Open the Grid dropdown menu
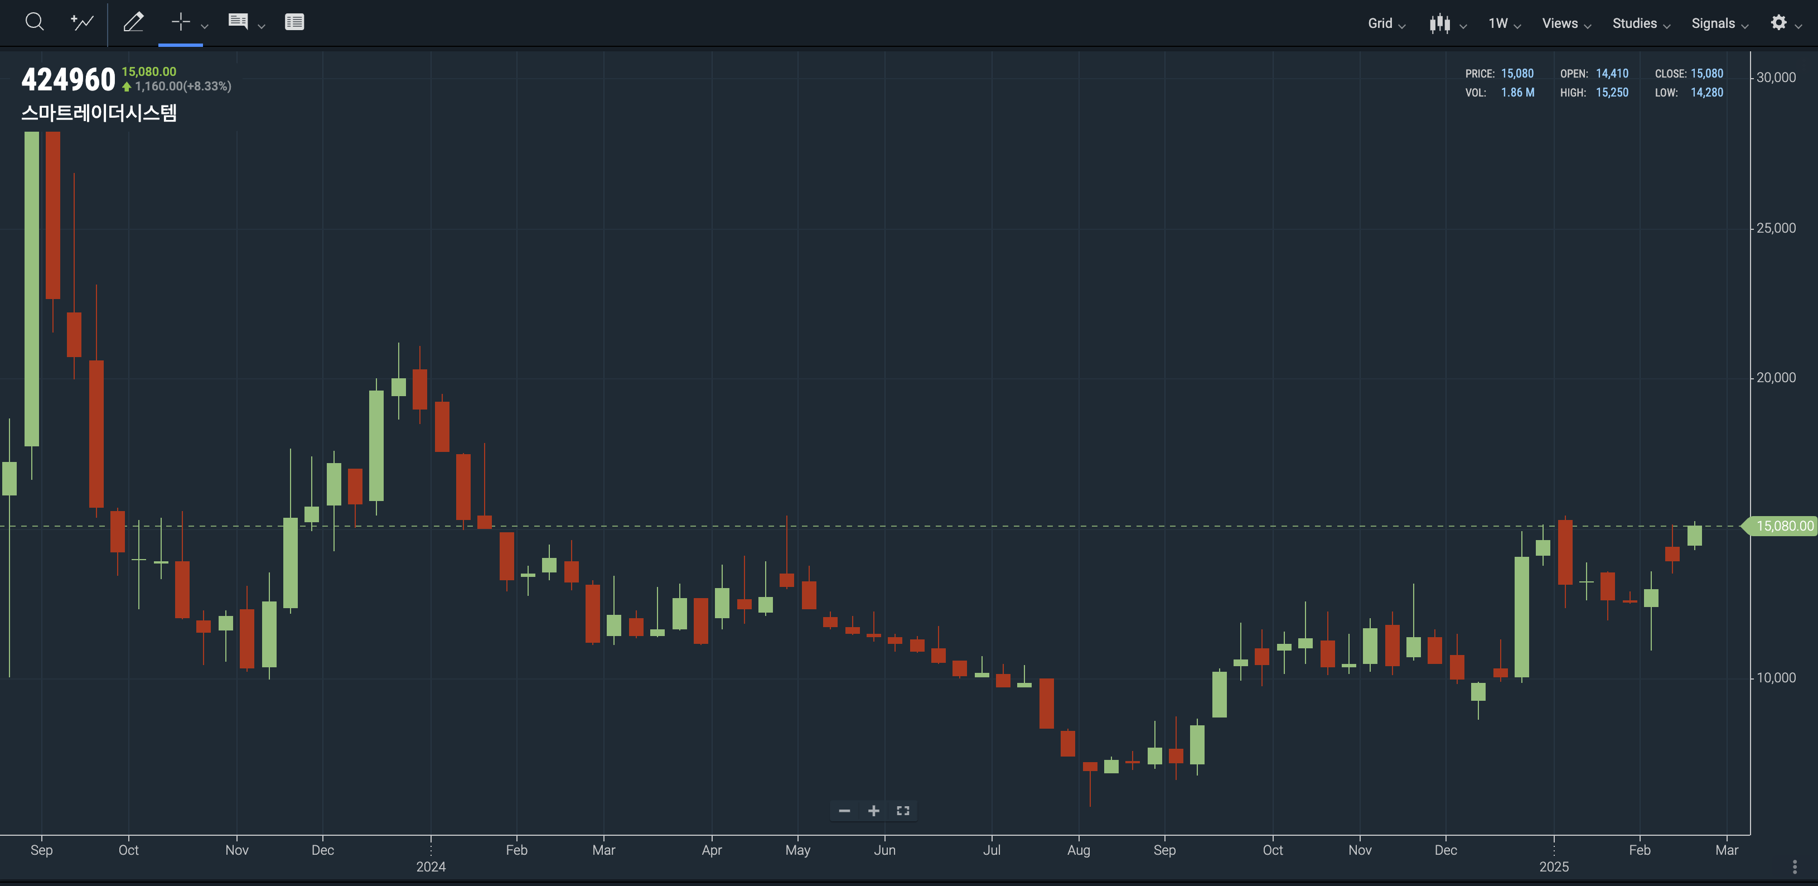The height and width of the screenshot is (886, 1818). 1386,23
